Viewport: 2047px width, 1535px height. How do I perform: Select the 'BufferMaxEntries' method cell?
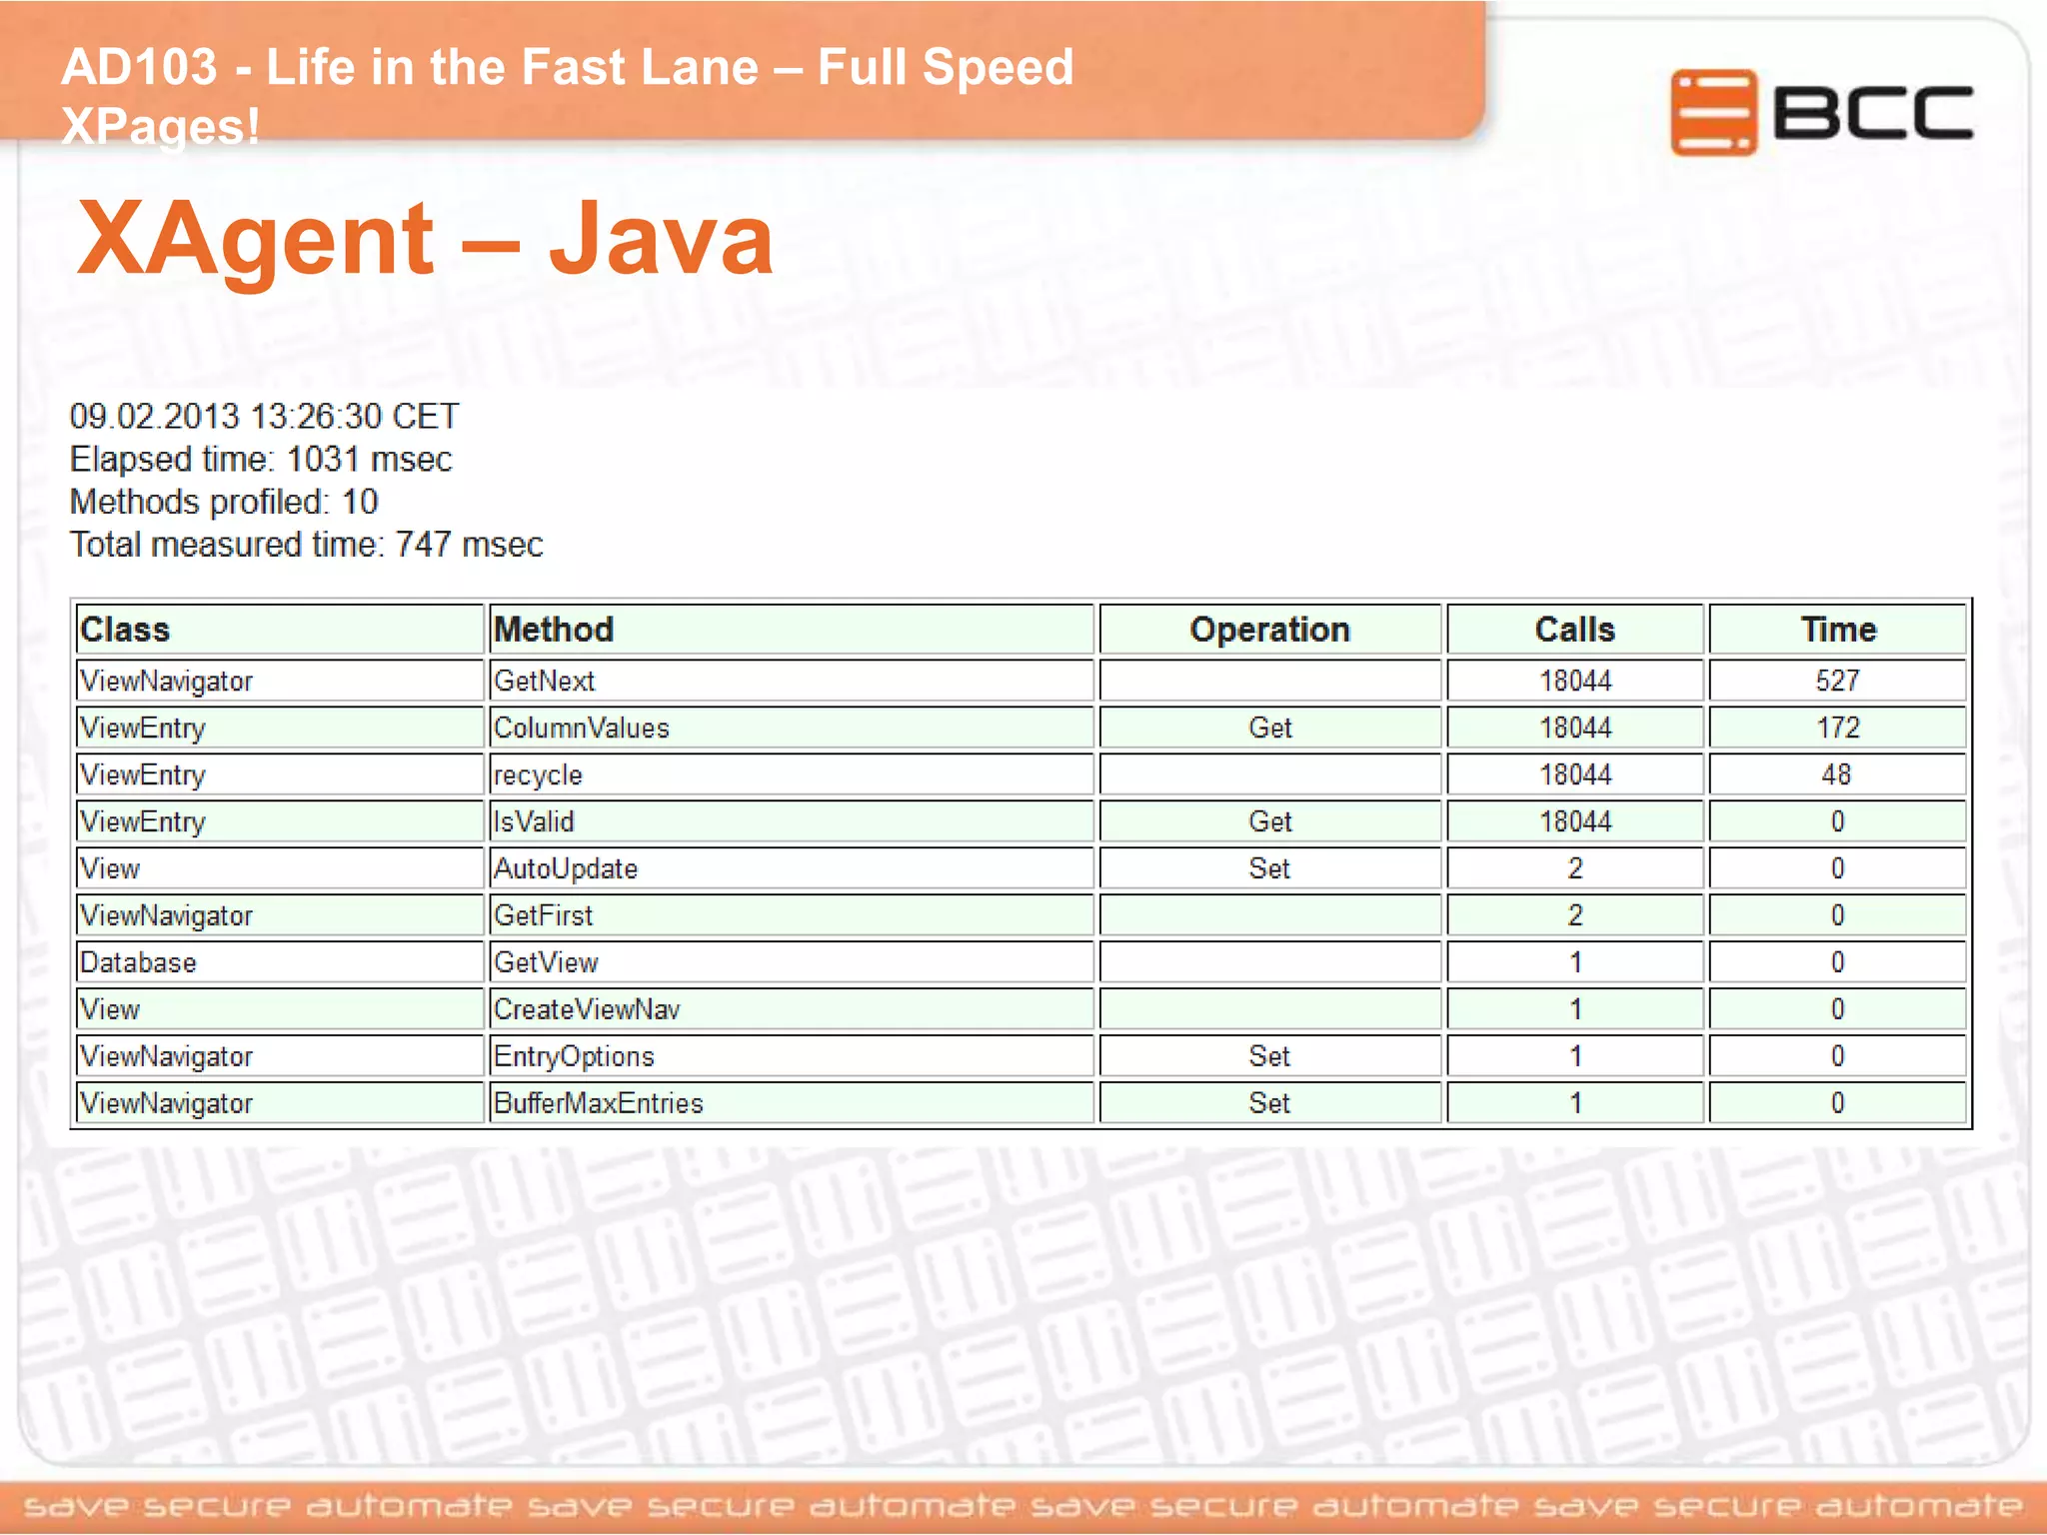(x=791, y=1103)
